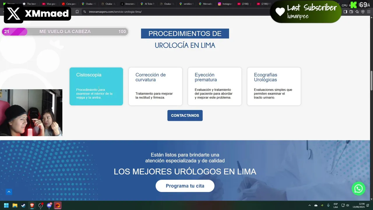Viewport: 373px width, 210px height.
Task: Switch the ESP LAA input language
Action: click(336, 205)
